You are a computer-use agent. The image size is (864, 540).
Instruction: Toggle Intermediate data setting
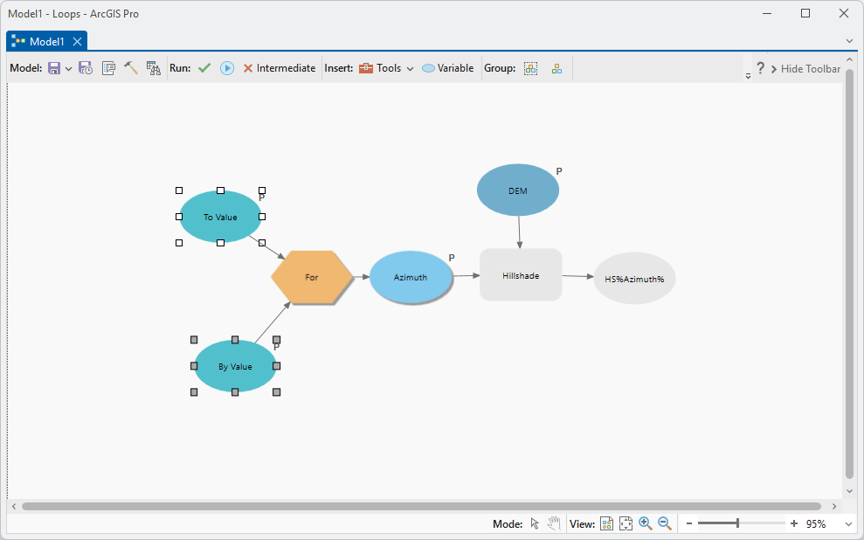[280, 68]
